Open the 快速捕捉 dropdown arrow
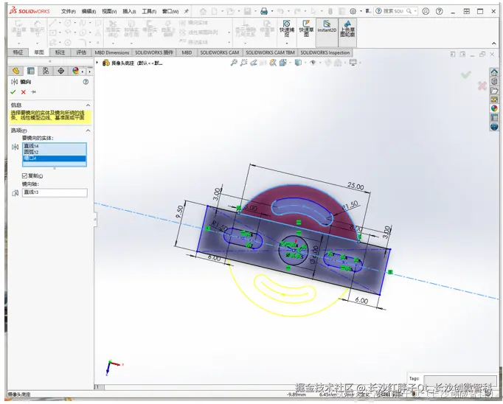The height and width of the screenshot is (404, 503). [287, 43]
